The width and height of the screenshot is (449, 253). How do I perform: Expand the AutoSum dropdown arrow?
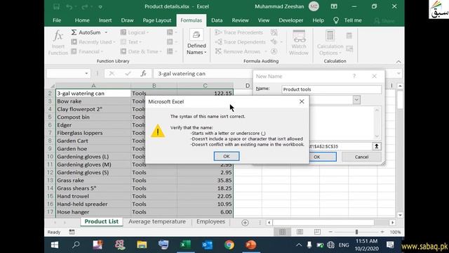(106, 32)
